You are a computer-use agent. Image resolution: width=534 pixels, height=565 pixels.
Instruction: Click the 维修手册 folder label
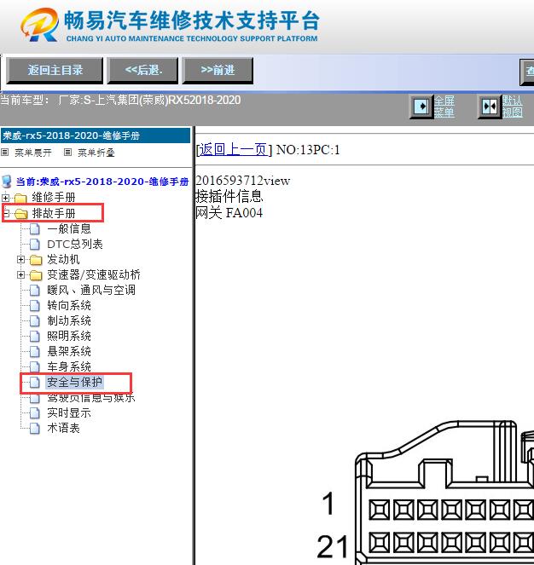(54, 198)
